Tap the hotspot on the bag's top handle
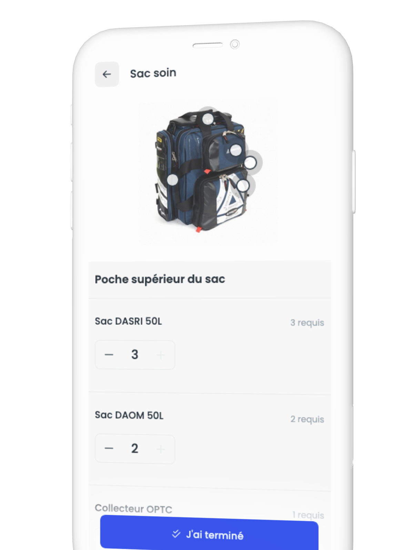This screenshot has height=550, width=405. [208, 119]
